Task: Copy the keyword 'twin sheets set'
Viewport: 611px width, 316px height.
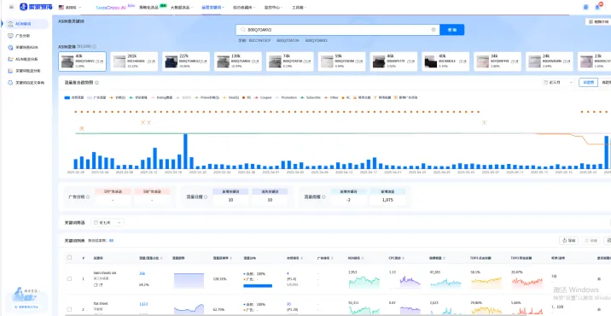Action: click(96, 284)
